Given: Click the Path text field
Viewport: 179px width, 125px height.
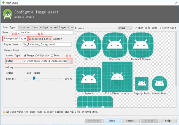Looking at the screenshot, I should tap(45, 61).
